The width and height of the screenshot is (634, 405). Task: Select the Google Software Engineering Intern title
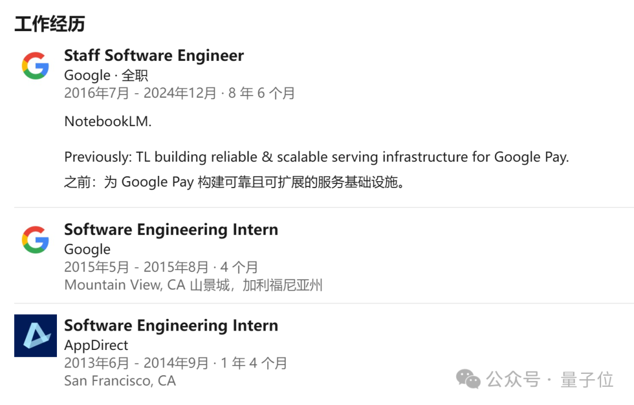pos(171,230)
